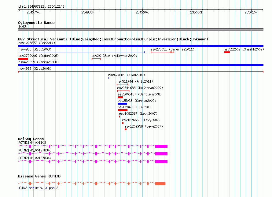Click the RefSeq Genes track heading
The image size is (272, 197).
[31, 139]
